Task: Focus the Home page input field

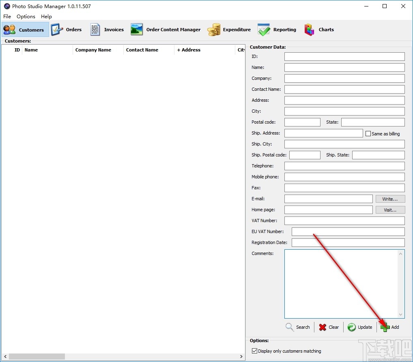Action: 329,210
